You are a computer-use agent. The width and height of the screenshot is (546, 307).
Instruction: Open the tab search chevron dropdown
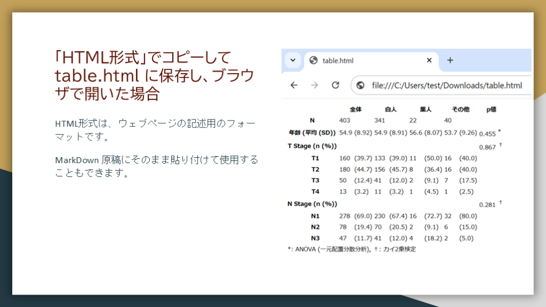pos(293,60)
